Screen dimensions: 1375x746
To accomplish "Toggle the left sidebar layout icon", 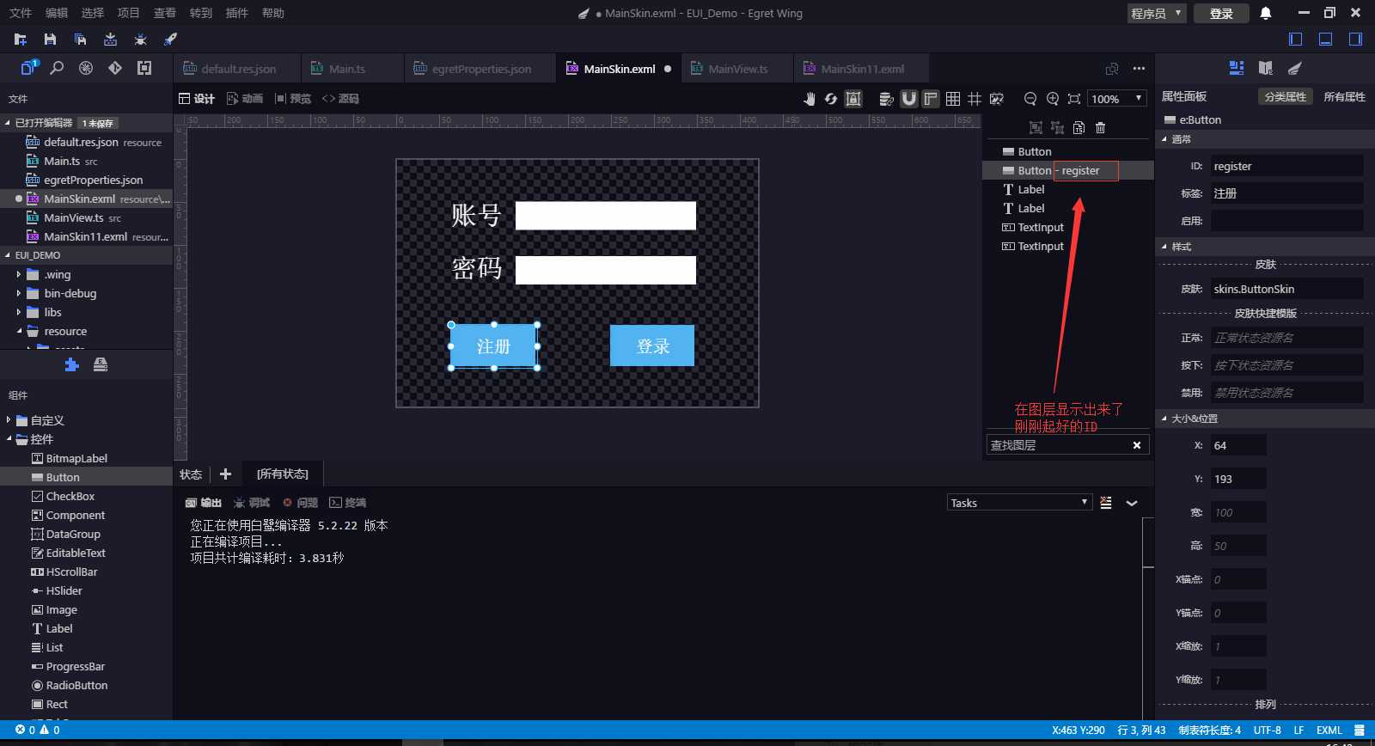I will [1296, 40].
